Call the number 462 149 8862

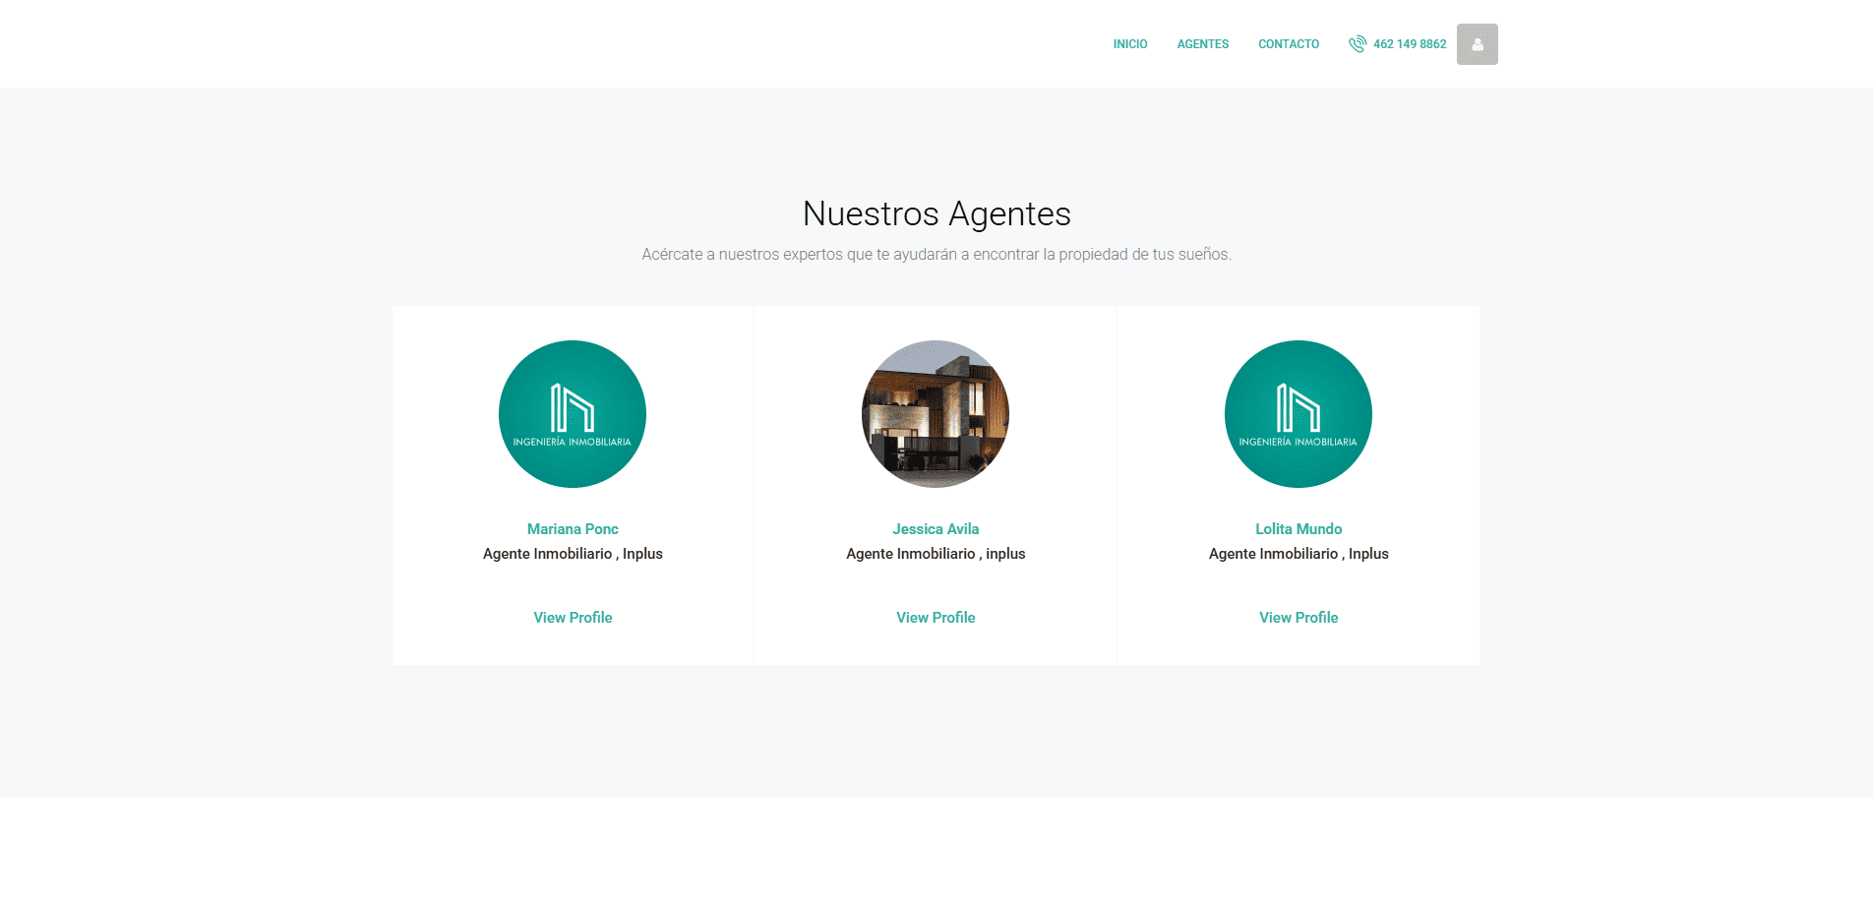(1409, 44)
